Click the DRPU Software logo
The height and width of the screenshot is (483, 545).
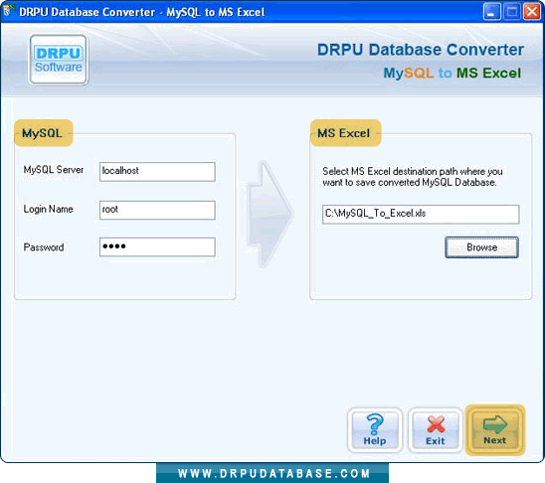(x=59, y=60)
